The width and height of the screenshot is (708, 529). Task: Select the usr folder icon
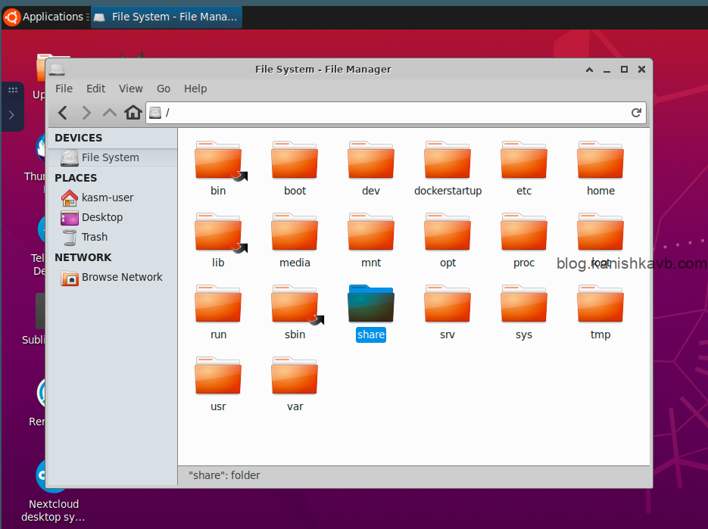point(218,376)
